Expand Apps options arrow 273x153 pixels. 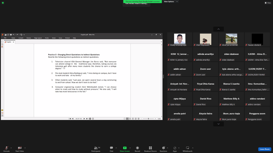click(x=179, y=148)
